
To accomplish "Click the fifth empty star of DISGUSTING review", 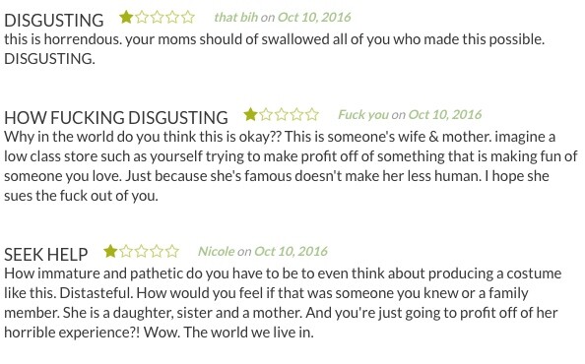I will click(x=188, y=17).
